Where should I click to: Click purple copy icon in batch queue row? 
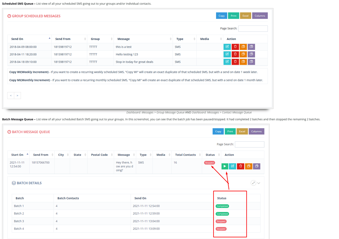pyautogui.click(x=257, y=166)
